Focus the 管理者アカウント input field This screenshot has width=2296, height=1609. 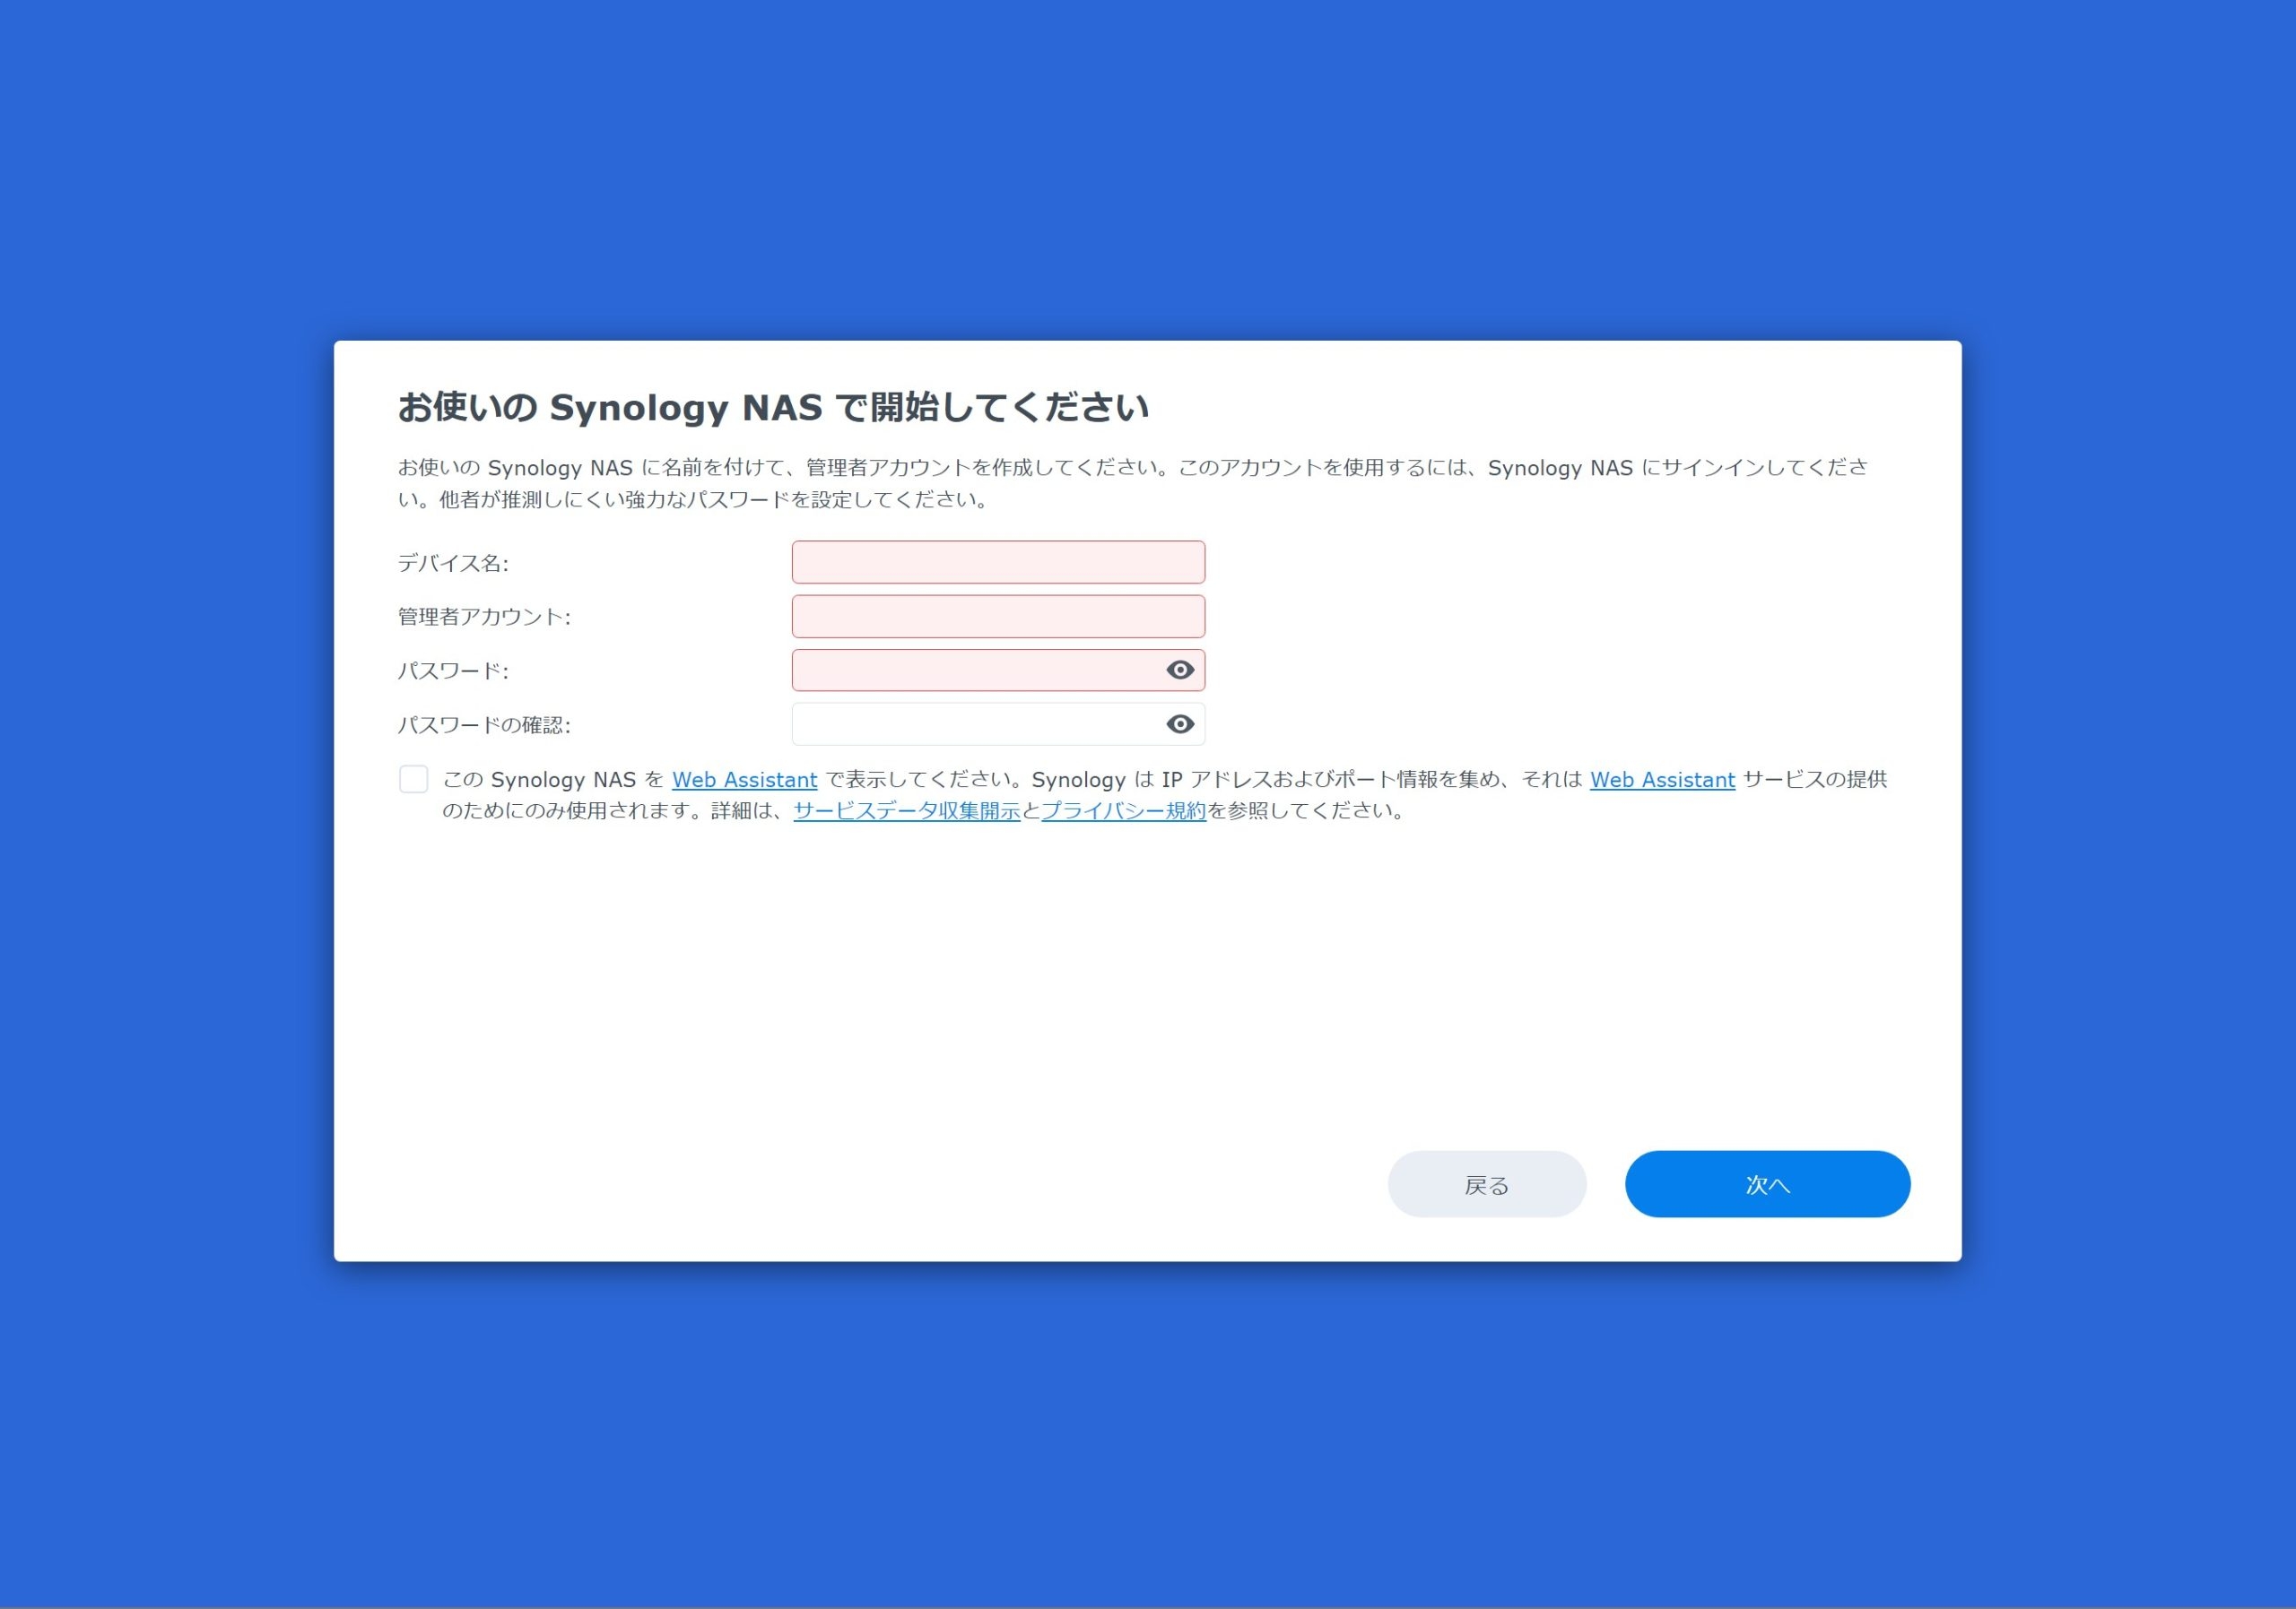(x=998, y=616)
